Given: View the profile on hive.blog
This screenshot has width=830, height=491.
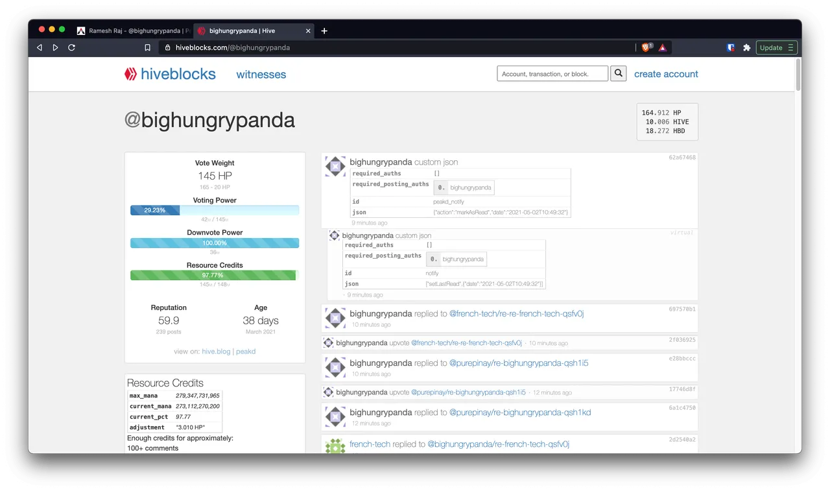Looking at the screenshot, I should point(216,352).
